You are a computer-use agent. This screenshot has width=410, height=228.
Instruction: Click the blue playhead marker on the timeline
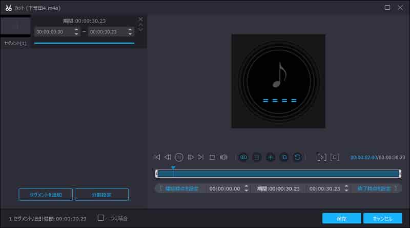point(173,168)
